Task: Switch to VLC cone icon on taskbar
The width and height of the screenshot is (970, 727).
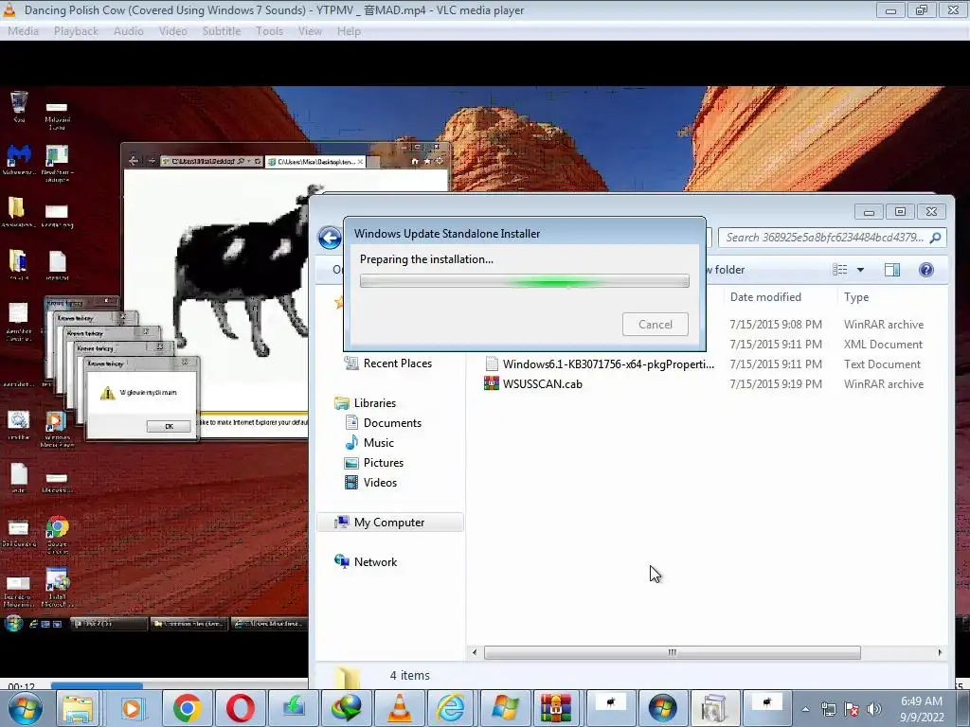Action: [400, 708]
